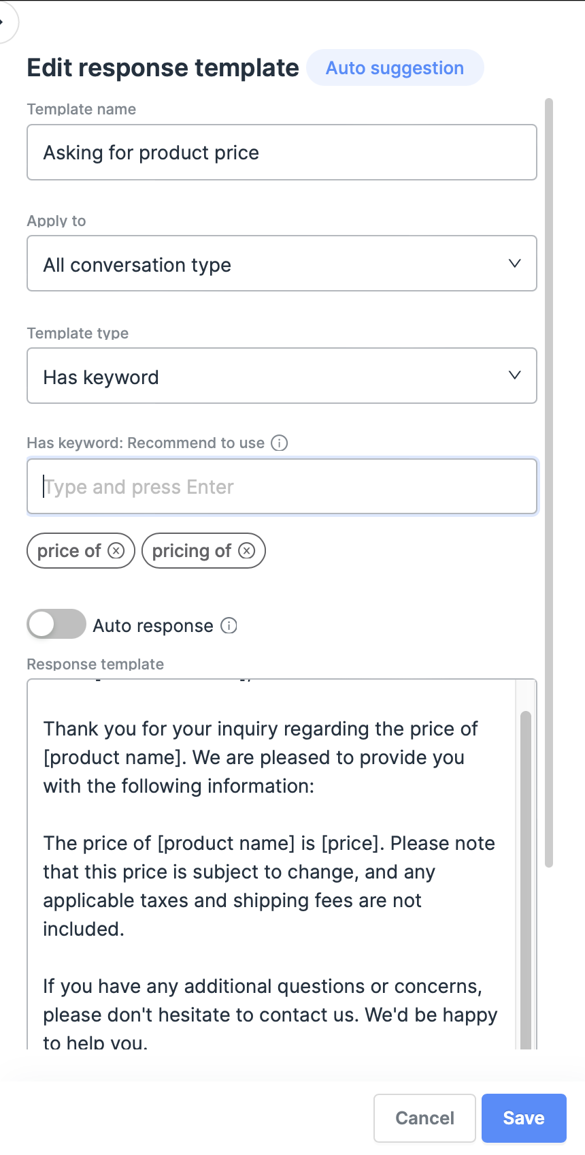Click the Auto suggestion badge

[395, 68]
